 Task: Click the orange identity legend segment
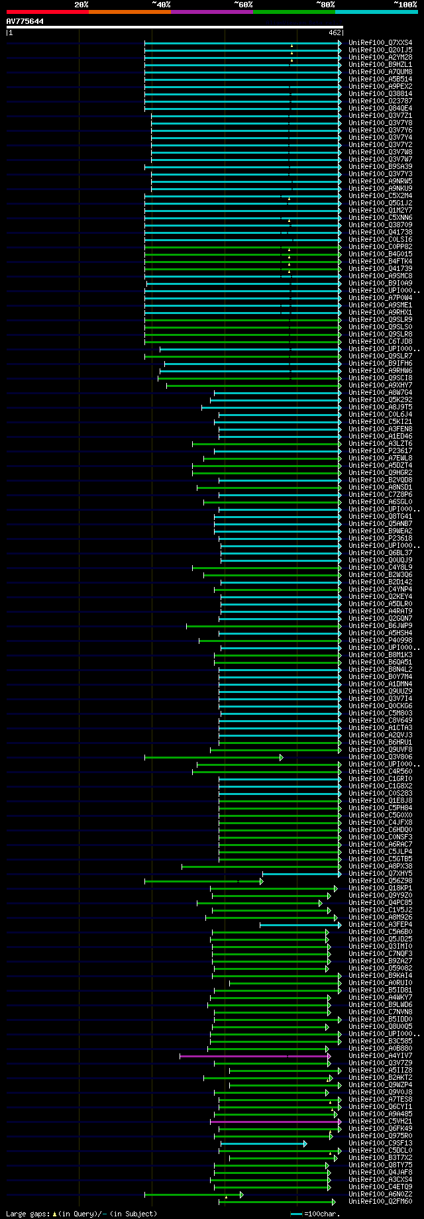[x=129, y=12]
